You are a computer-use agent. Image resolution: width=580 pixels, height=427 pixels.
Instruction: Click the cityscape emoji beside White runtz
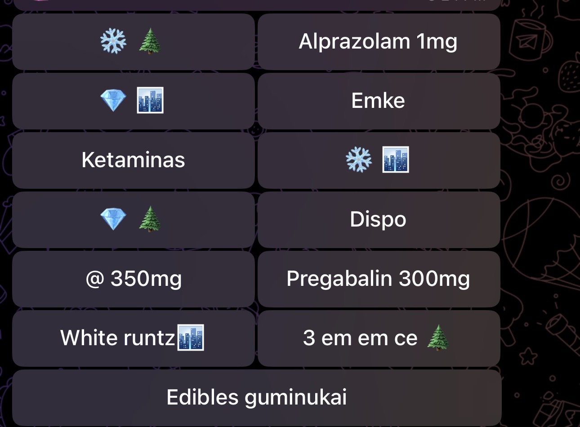191,338
